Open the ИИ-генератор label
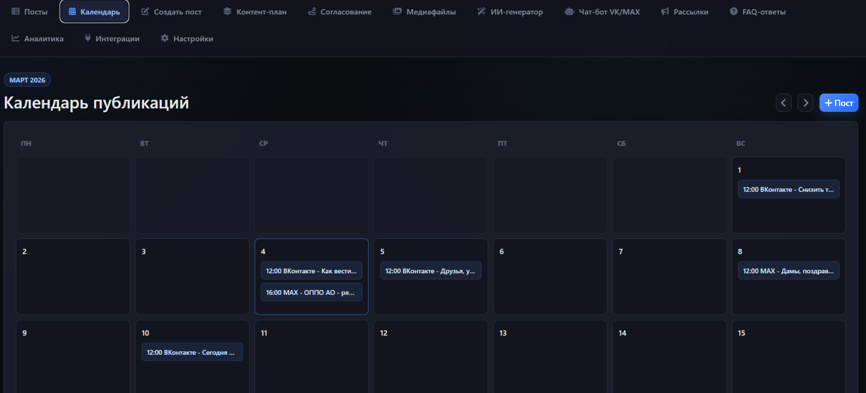866x393 pixels. 517,12
